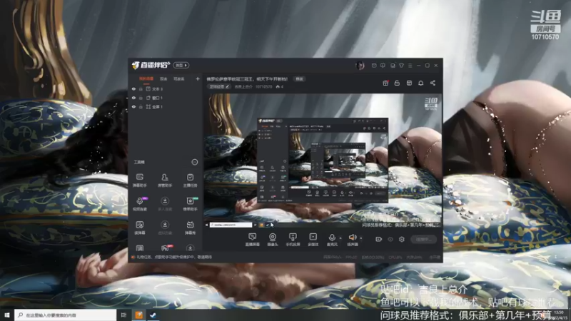Toggle the lock on the 文本 3 source
The width and height of the screenshot is (571, 321).
(141, 88)
